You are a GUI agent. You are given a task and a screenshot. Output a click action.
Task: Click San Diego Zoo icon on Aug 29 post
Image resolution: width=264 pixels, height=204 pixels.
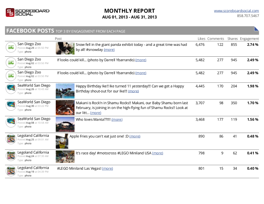[11, 47]
